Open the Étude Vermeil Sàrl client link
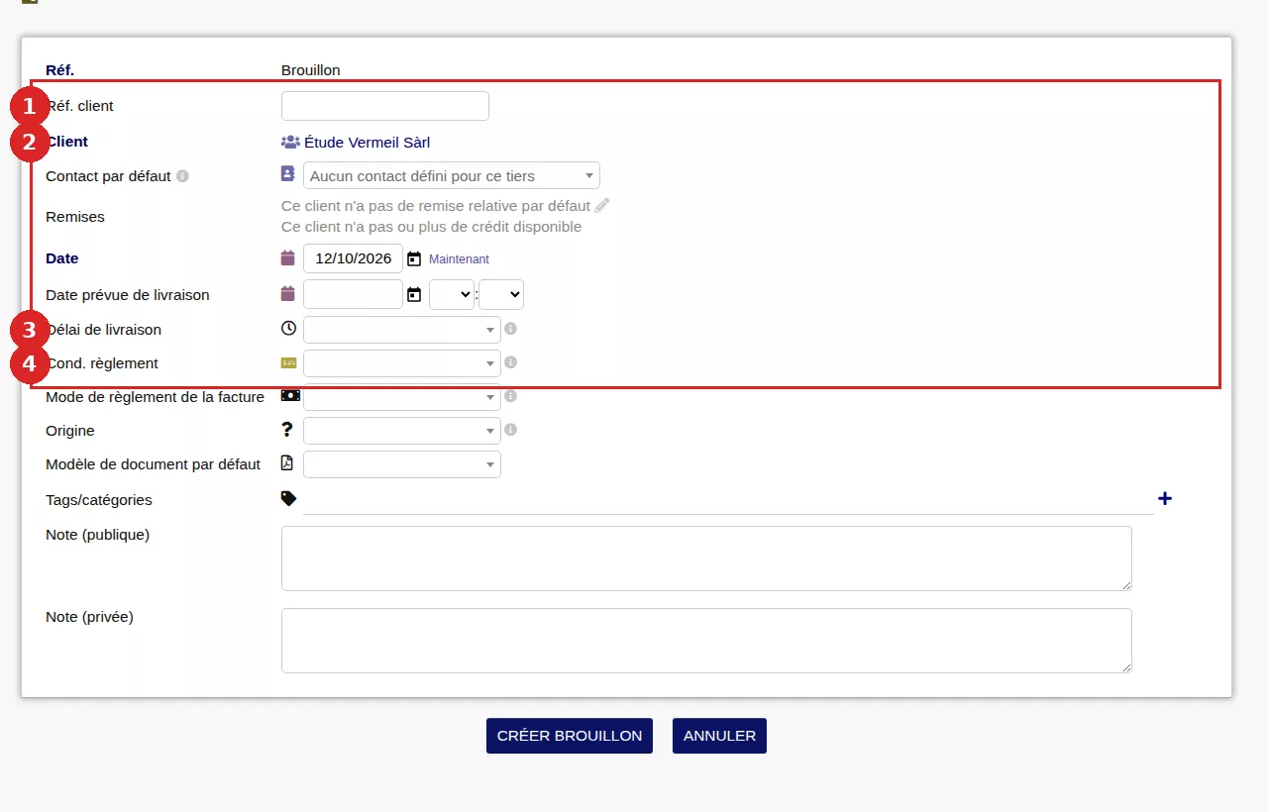This screenshot has width=1268, height=812. tap(367, 142)
